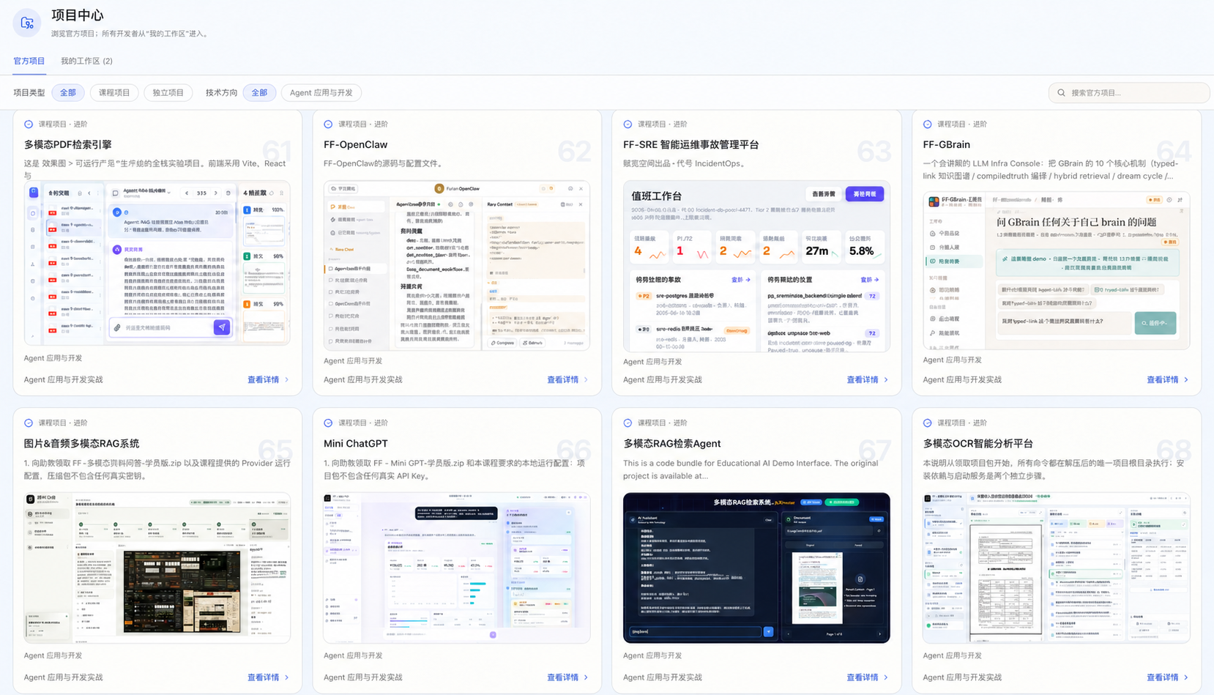Image resolution: width=1214 pixels, height=695 pixels.
Task: Select 全部 under 技术方向 filter
Action: [x=259, y=93]
